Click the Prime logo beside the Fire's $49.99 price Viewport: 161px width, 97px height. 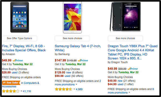[x=18, y=60]
